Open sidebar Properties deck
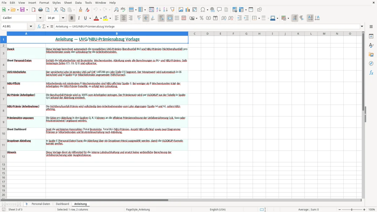This screenshot has width=377, height=212. pyautogui.click(x=371, y=36)
